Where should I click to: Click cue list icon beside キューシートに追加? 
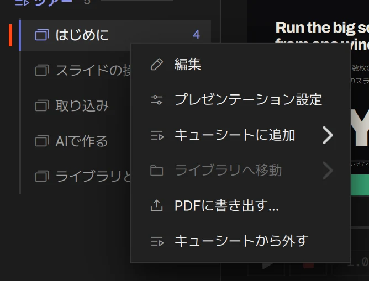point(157,135)
